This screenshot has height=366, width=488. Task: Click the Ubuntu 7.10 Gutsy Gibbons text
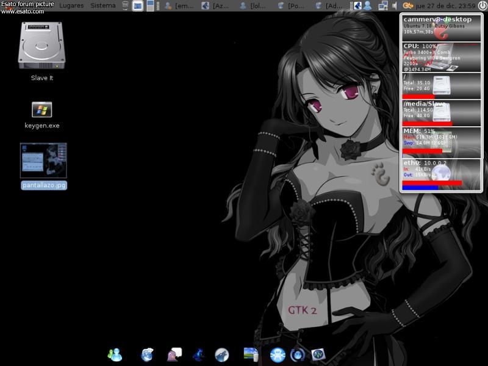(x=434, y=26)
